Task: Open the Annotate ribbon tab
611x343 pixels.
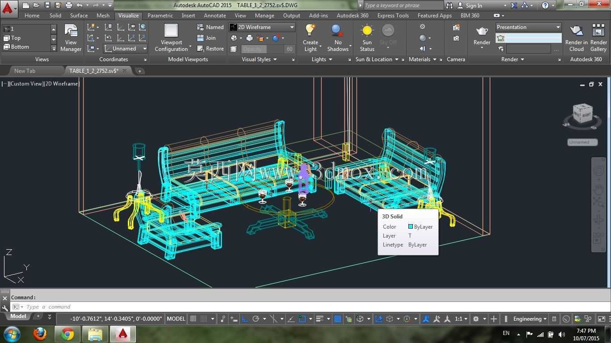Action: coord(215,15)
